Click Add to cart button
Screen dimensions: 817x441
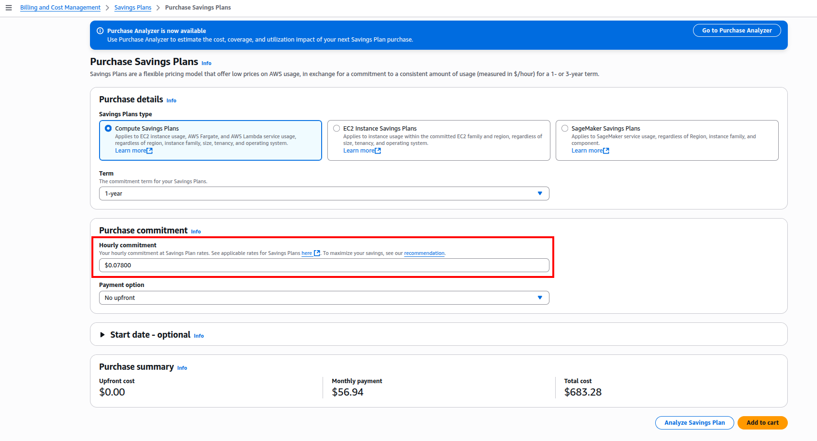pyautogui.click(x=762, y=423)
